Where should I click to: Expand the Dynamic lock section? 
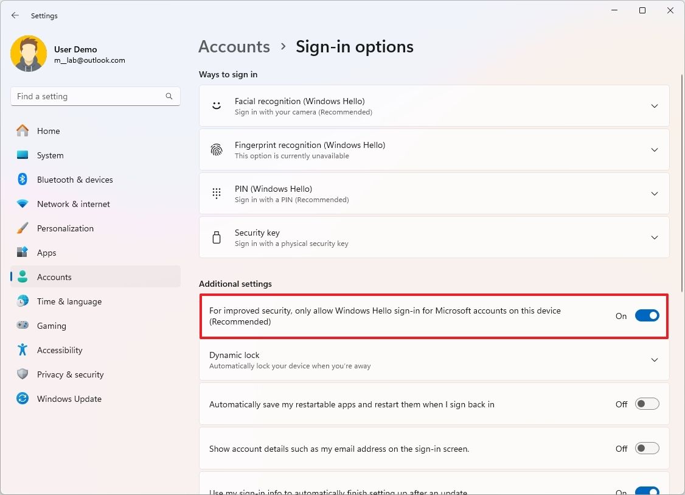pos(655,360)
